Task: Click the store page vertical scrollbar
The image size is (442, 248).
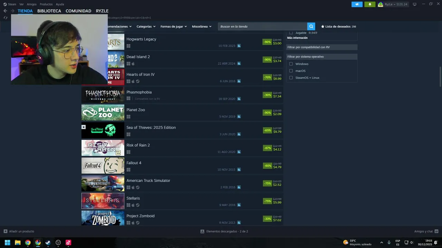Action: click(440, 76)
